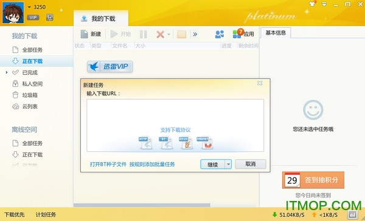Expand the 已完成 tree arrow
This screenshot has height=221, width=365.
click(7, 72)
